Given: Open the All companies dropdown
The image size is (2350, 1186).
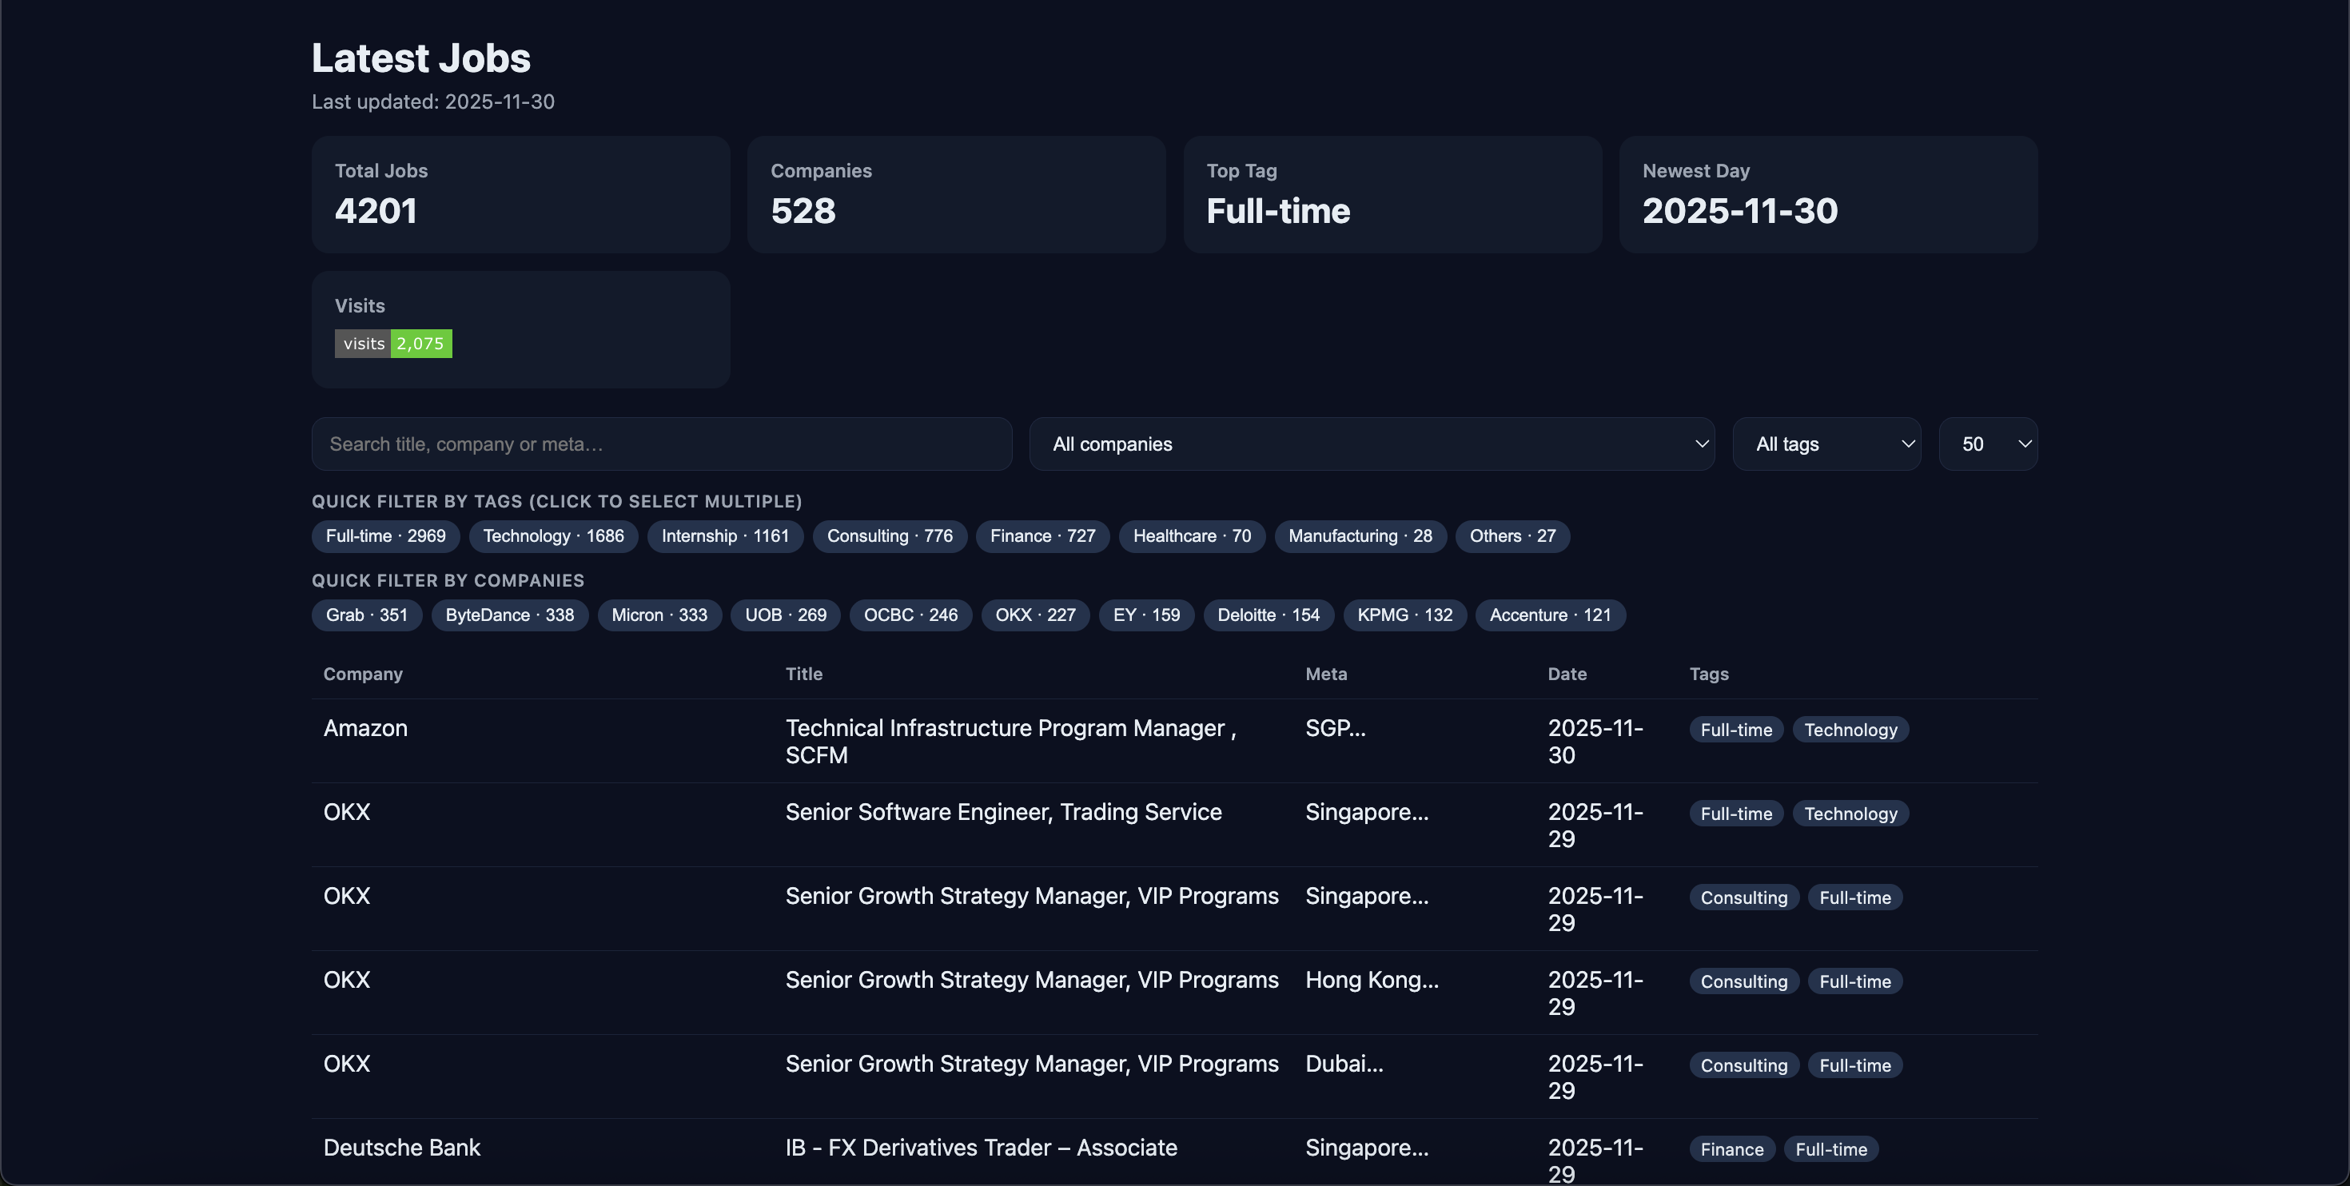Looking at the screenshot, I should (x=1372, y=444).
